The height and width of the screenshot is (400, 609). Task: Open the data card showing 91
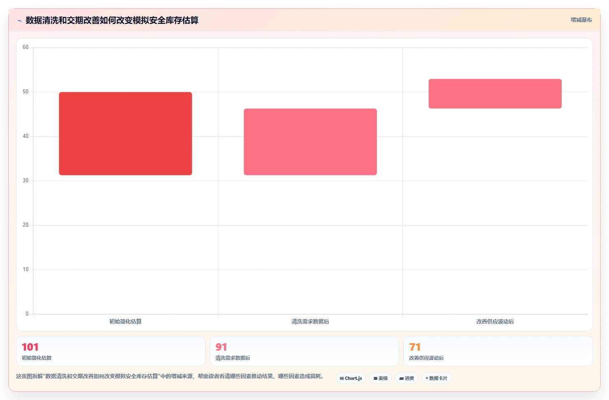304,351
